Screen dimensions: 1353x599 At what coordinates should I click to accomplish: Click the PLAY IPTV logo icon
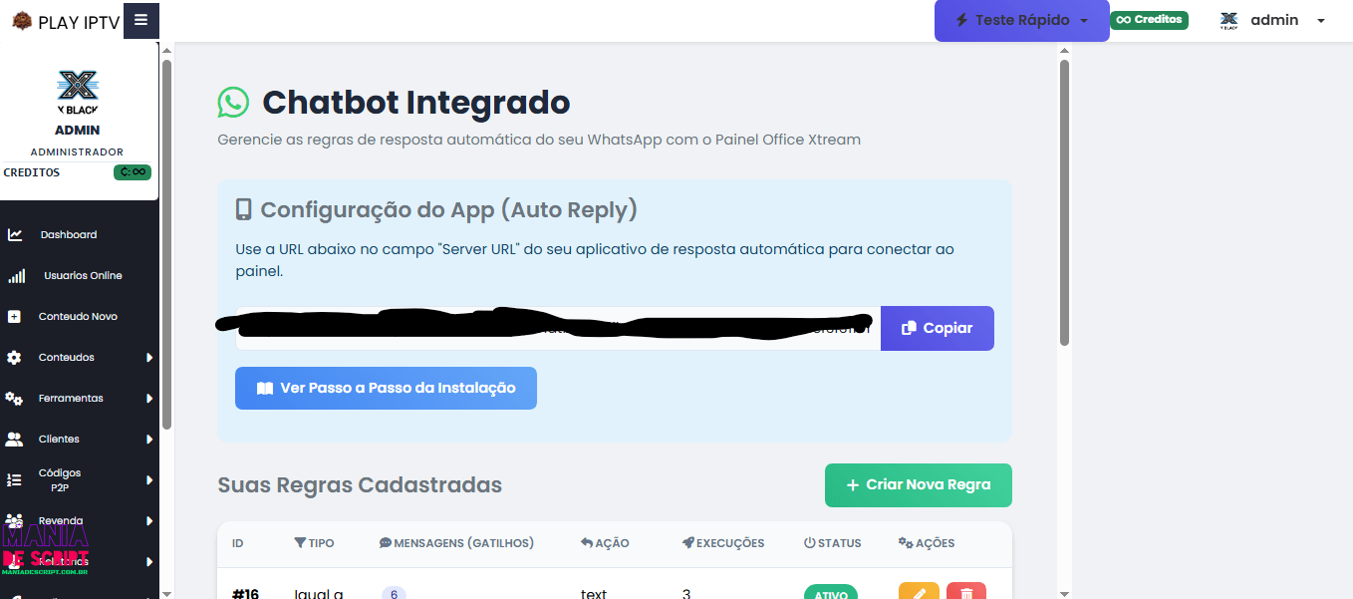click(x=22, y=21)
